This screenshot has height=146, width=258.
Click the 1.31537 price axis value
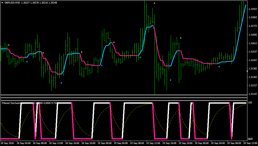[x=253, y=52]
